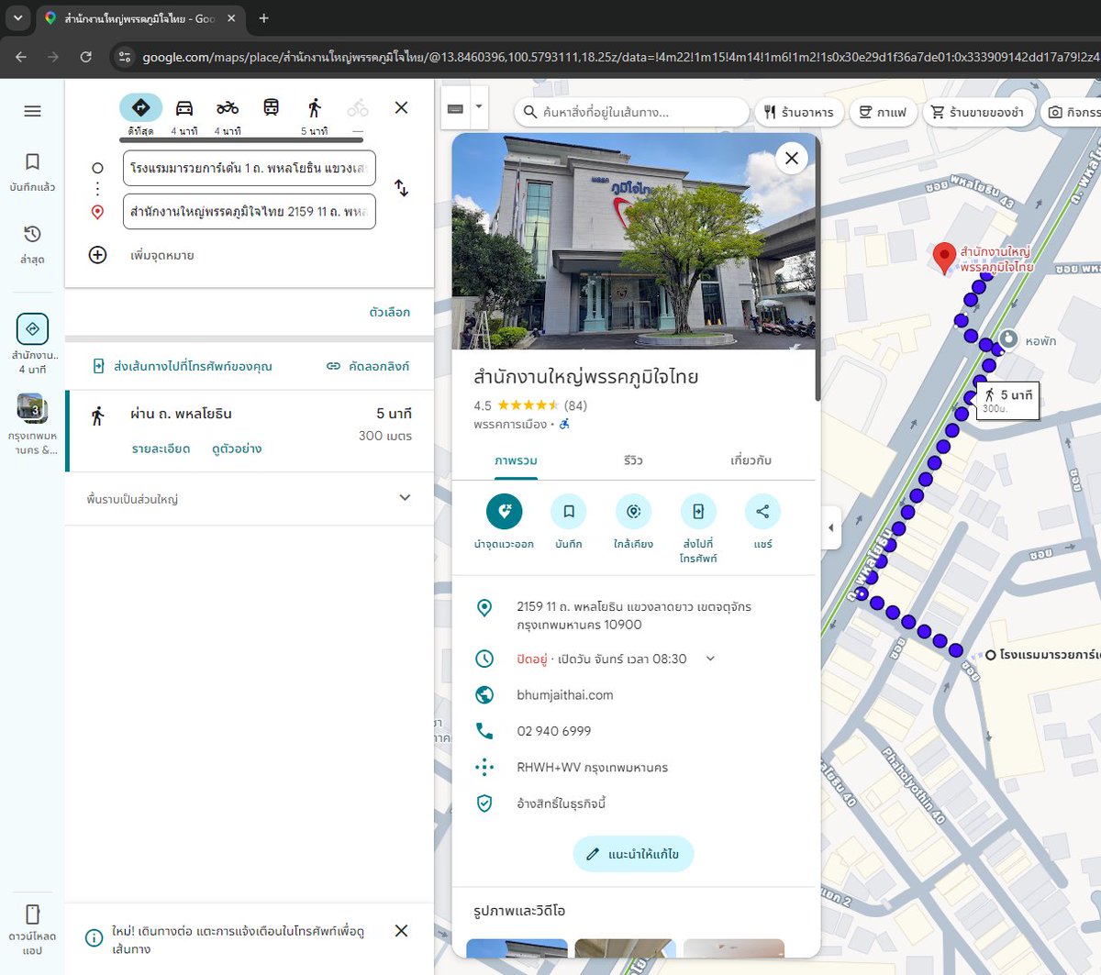The image size is (1101, 975).
Task: Go back in browser history
Action: click(x=21, y=57)
